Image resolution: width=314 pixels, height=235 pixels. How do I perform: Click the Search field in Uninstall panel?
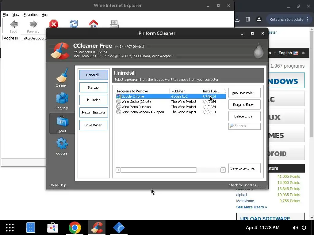244,126
